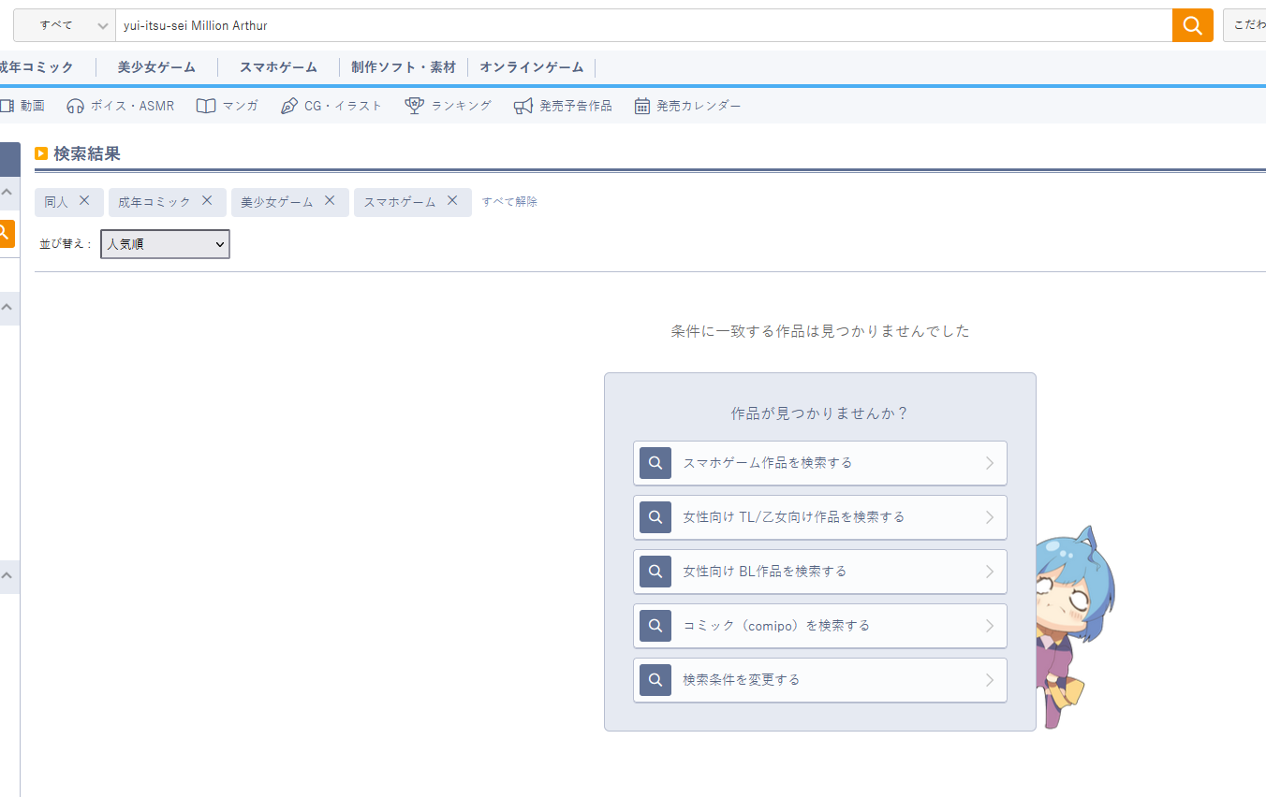Image resolution: width=1266 pixels, height=797 pixels.
Task: Open the すべて category dropdown
Action: [x=64, y=25]
